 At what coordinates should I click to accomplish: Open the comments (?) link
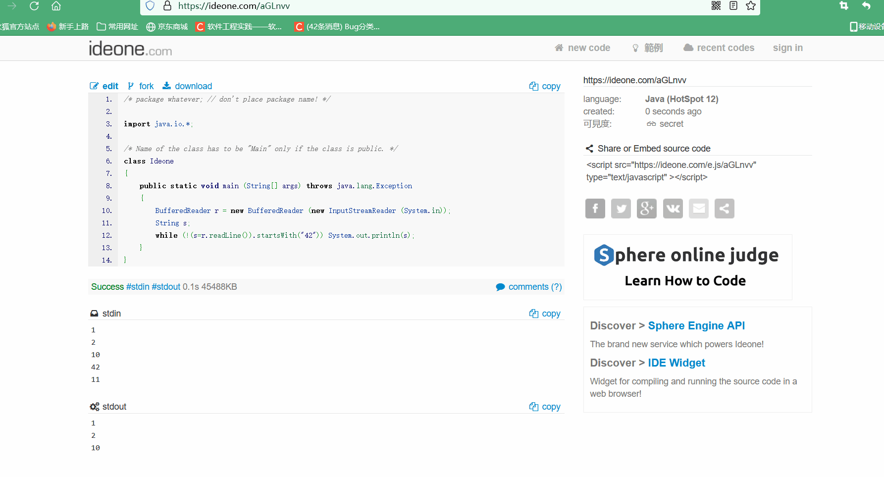click(x=535, y=287)
